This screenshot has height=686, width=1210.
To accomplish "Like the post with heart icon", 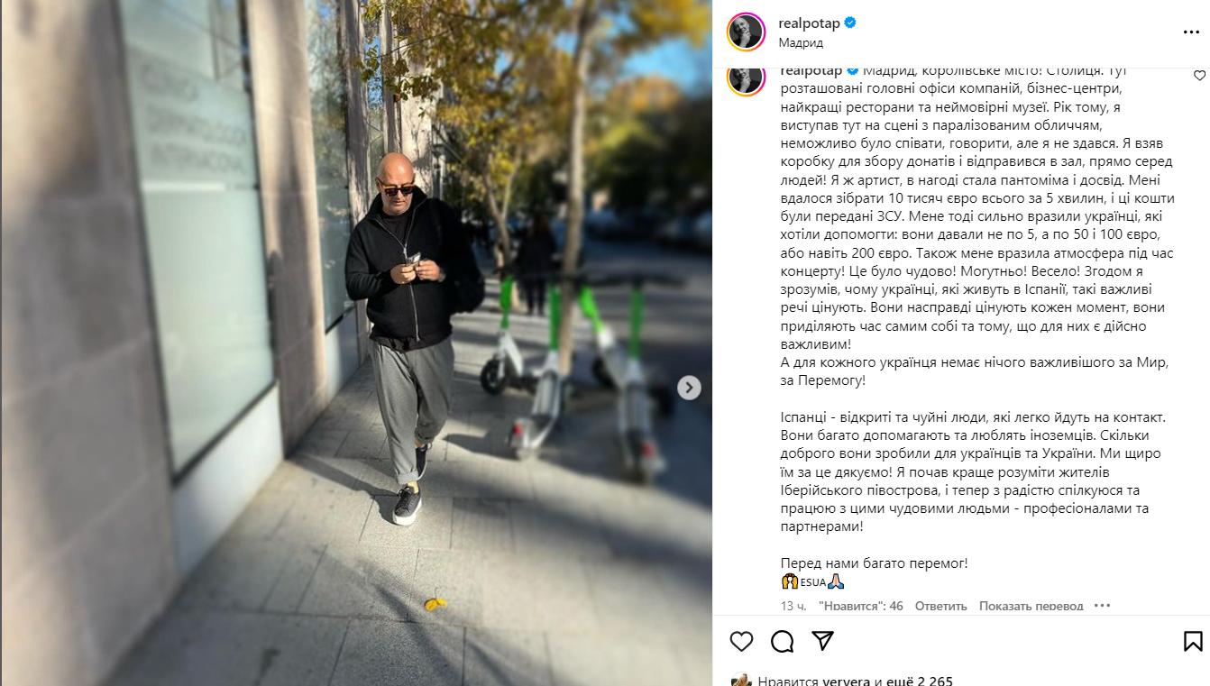I will coord(741,641).
